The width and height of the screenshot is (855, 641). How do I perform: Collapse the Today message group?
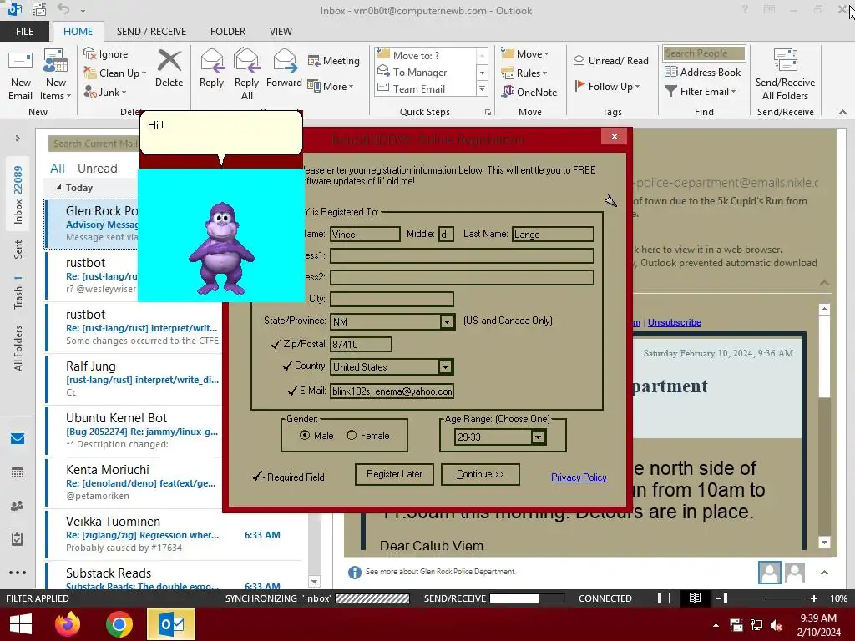59,188
